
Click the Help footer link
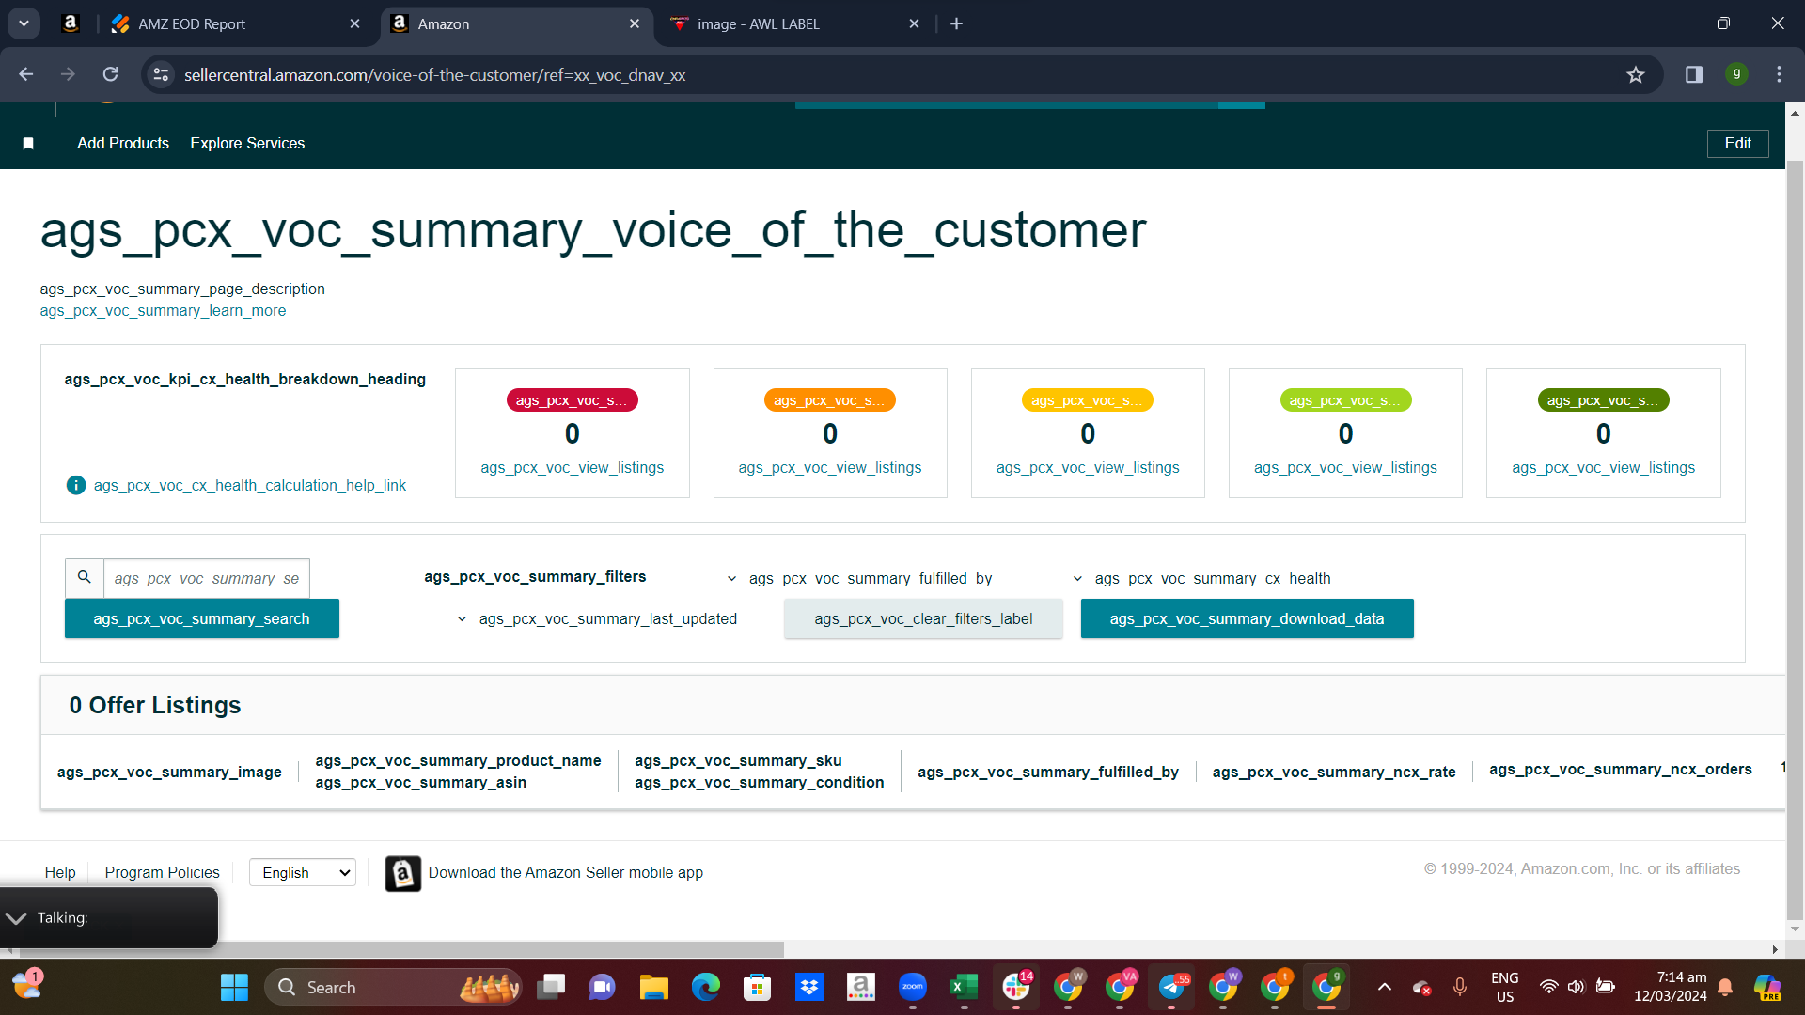(60, 872)
